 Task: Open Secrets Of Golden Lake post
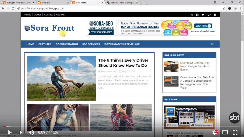point(195,66)
